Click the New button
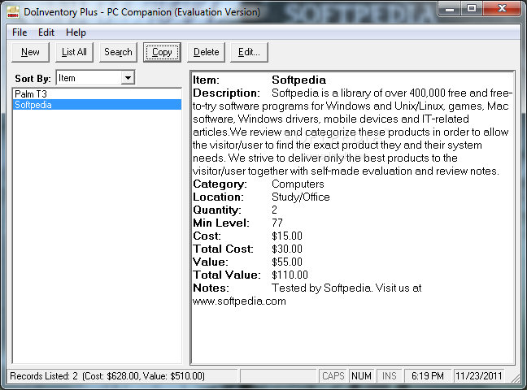The height and width of the screenshot is (390, 527). pos(30,52)
